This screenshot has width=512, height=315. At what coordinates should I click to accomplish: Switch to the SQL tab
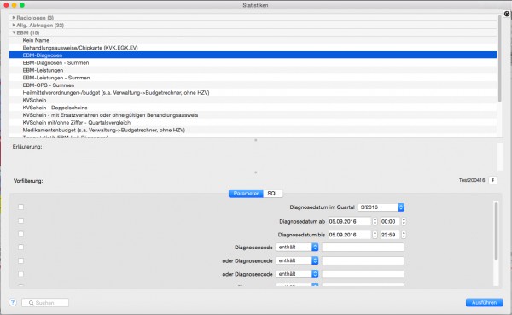pos(273,194)
